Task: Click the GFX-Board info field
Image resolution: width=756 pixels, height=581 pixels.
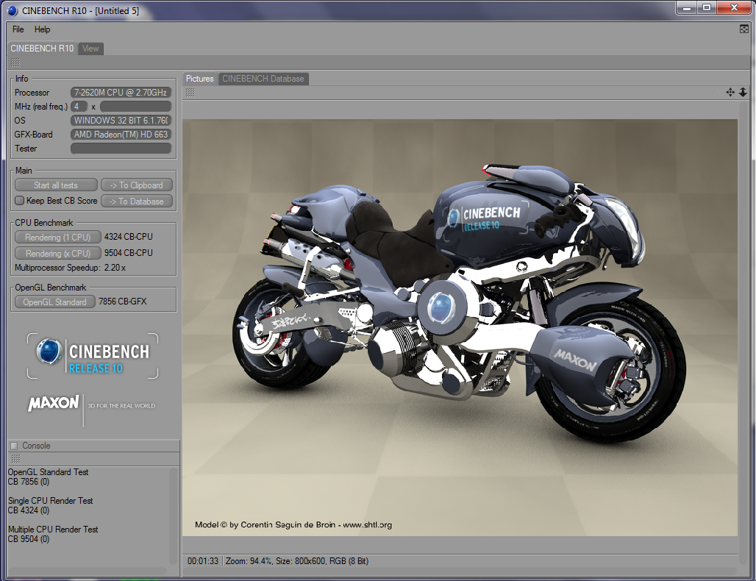Action: coord(121,135)
